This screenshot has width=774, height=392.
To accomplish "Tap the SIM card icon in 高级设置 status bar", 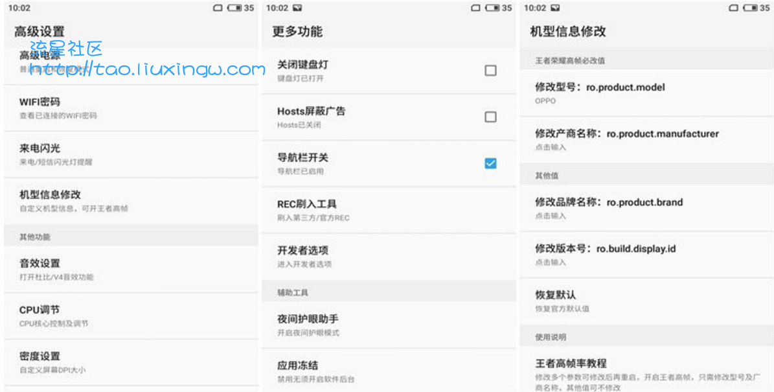I will tap(218, 8).
